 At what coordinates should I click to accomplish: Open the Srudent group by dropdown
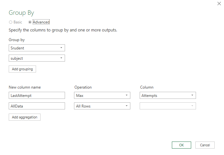37,48
